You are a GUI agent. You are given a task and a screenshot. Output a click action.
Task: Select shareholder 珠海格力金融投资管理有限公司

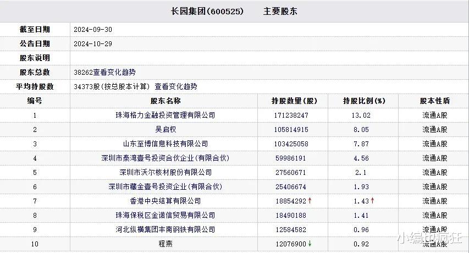165,115
